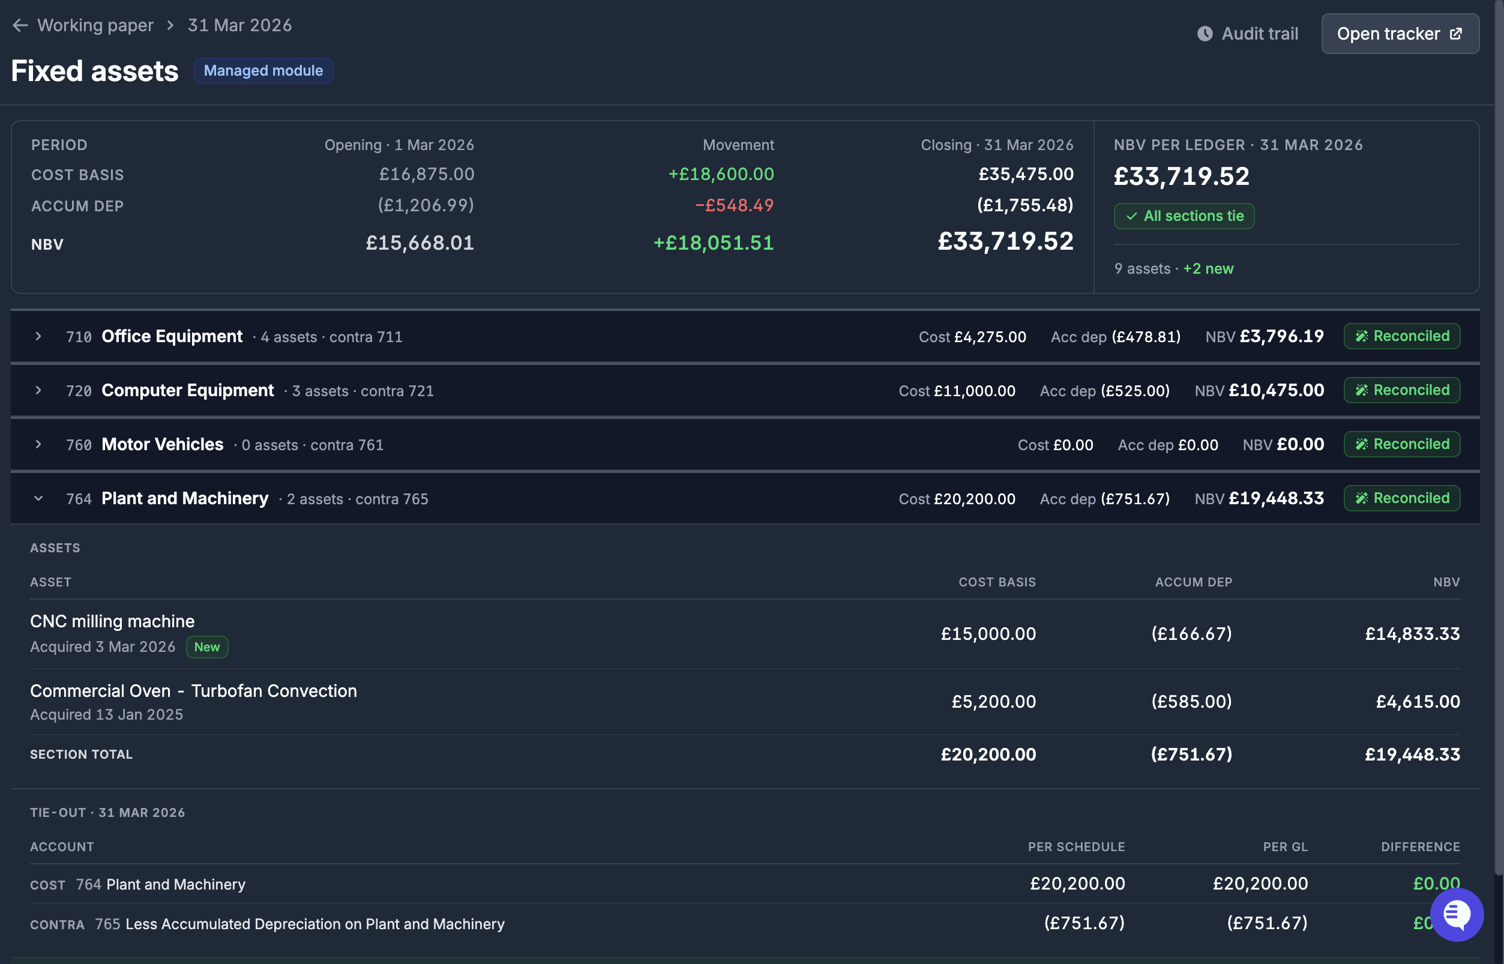Click the Fixed assets page heading

(95, 71)
